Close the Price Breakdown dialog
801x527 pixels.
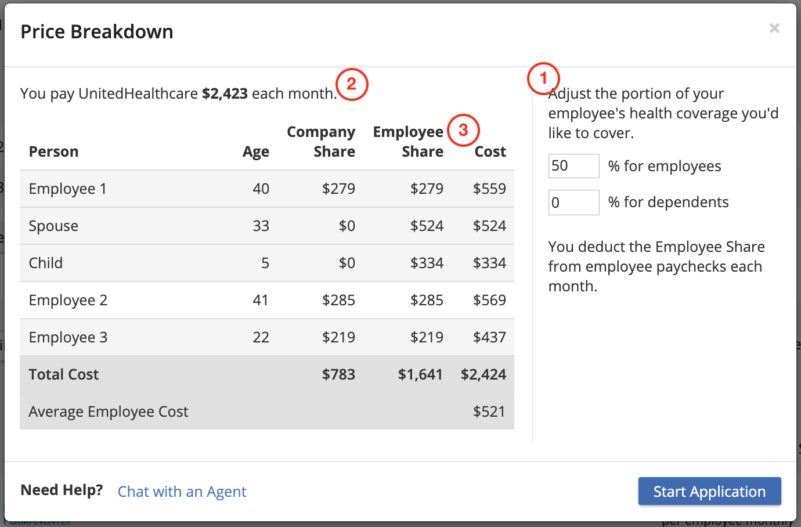774,28
